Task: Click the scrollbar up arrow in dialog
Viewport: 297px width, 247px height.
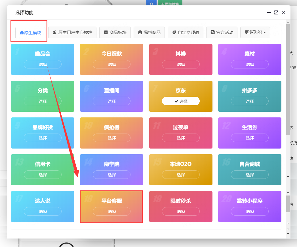Action: point(288,22)
